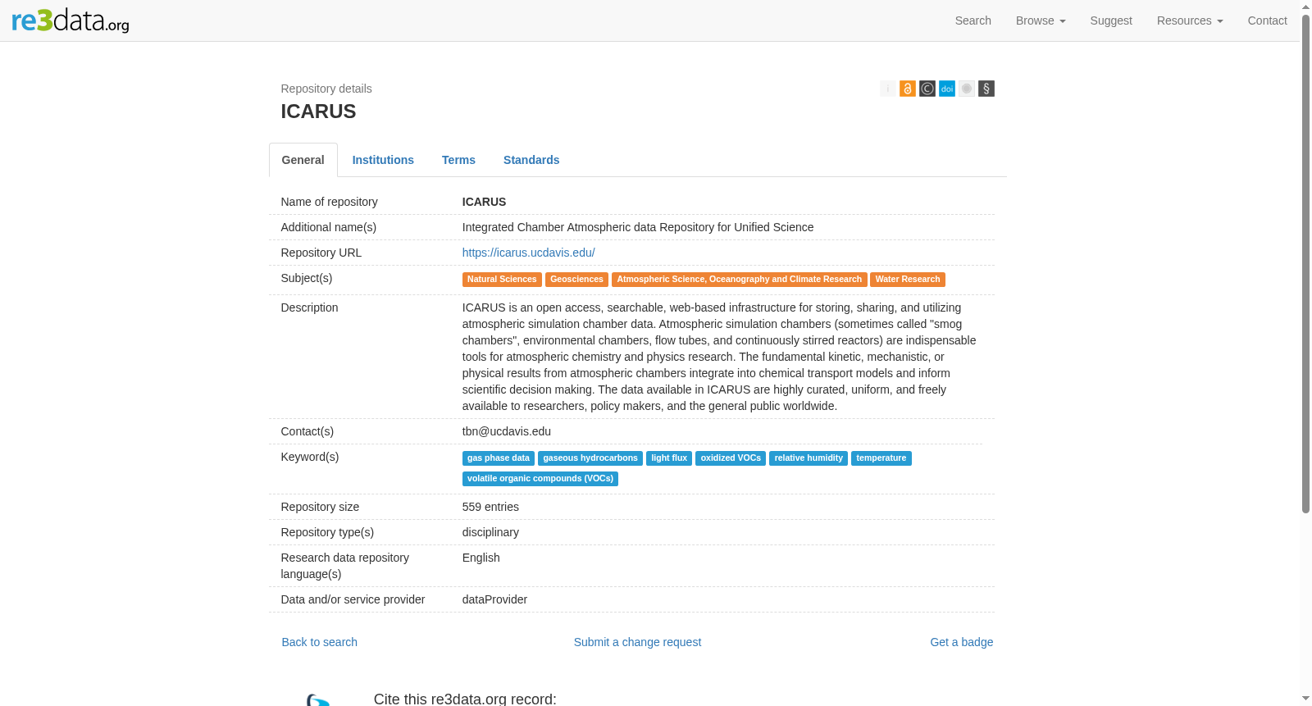Select the Geosciences subject tag

click(x=576, y=280)
